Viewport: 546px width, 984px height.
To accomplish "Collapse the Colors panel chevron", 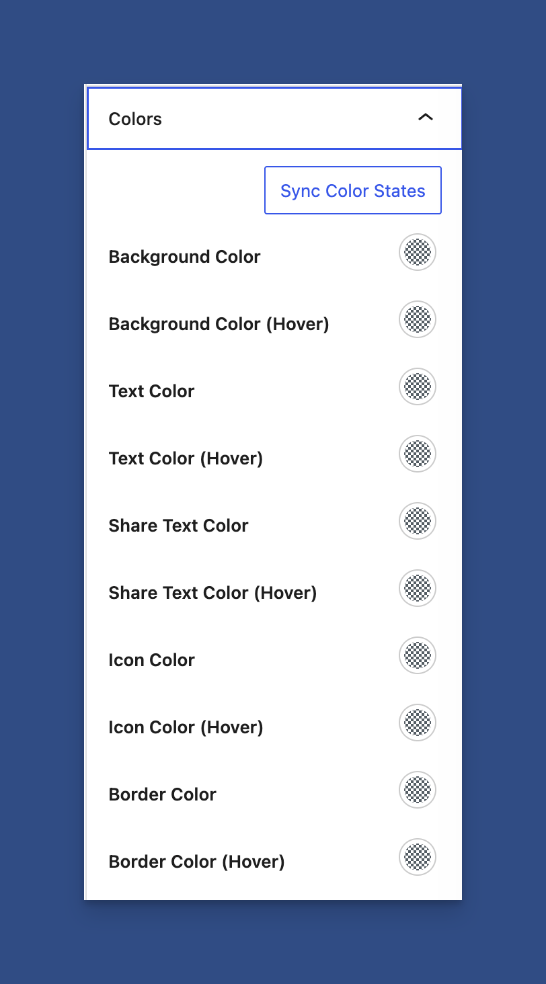I will coord(426,118).
